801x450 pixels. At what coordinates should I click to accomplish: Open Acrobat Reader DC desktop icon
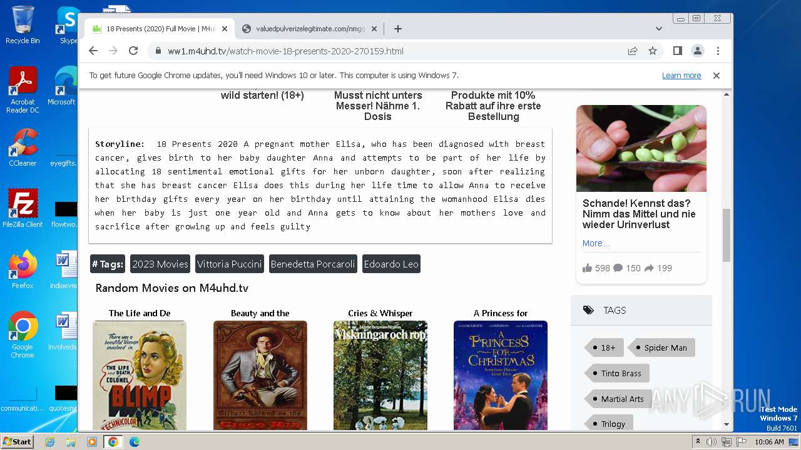23,90
